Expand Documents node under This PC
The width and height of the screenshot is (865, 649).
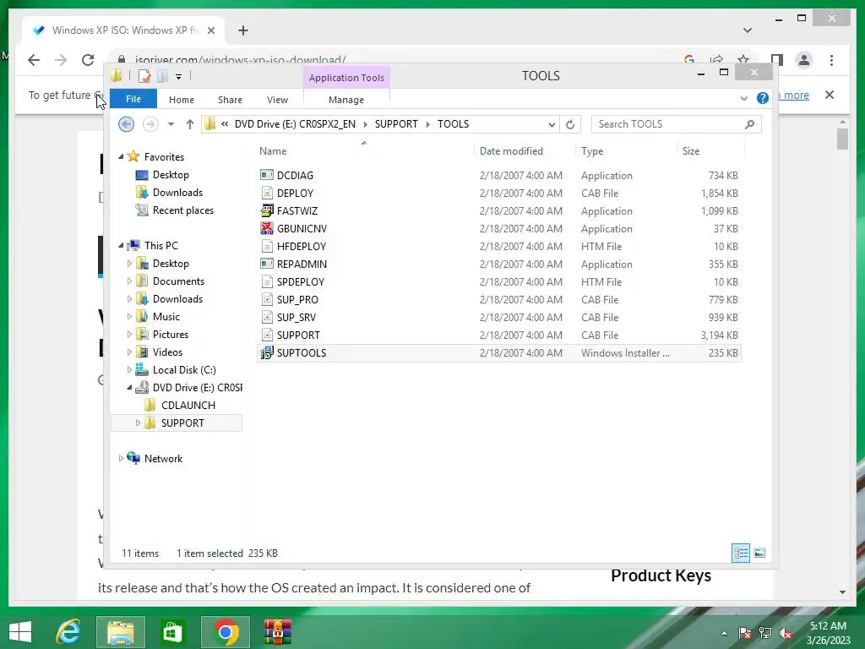(129, 281)
